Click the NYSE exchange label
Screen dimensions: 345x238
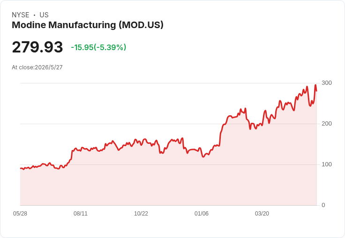21,15
